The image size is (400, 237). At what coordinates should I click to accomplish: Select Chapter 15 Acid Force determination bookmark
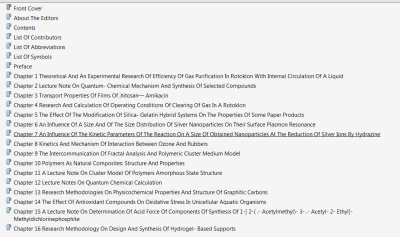point(183,211)
